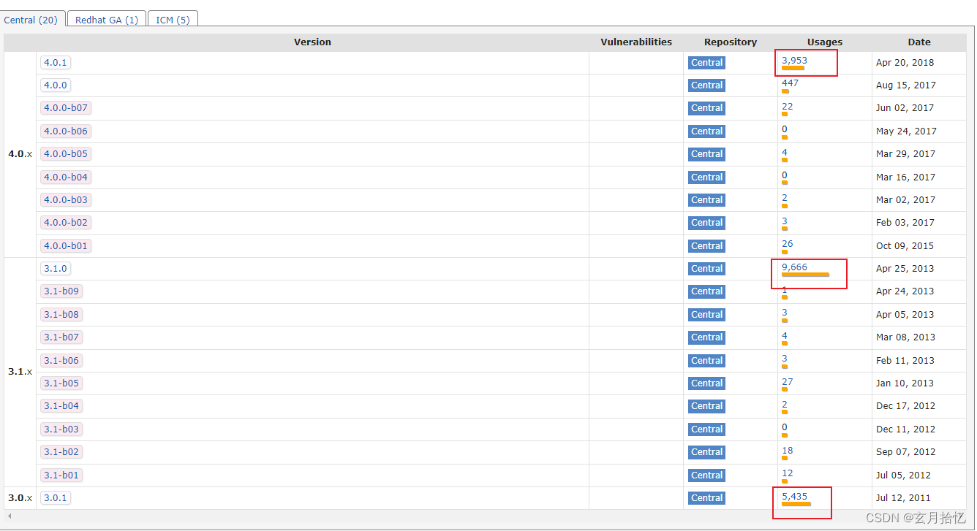Click Central badge in 4.0.0 row
Image resolution: width=977 pixels, height=531 pixels.
[706, 85]
